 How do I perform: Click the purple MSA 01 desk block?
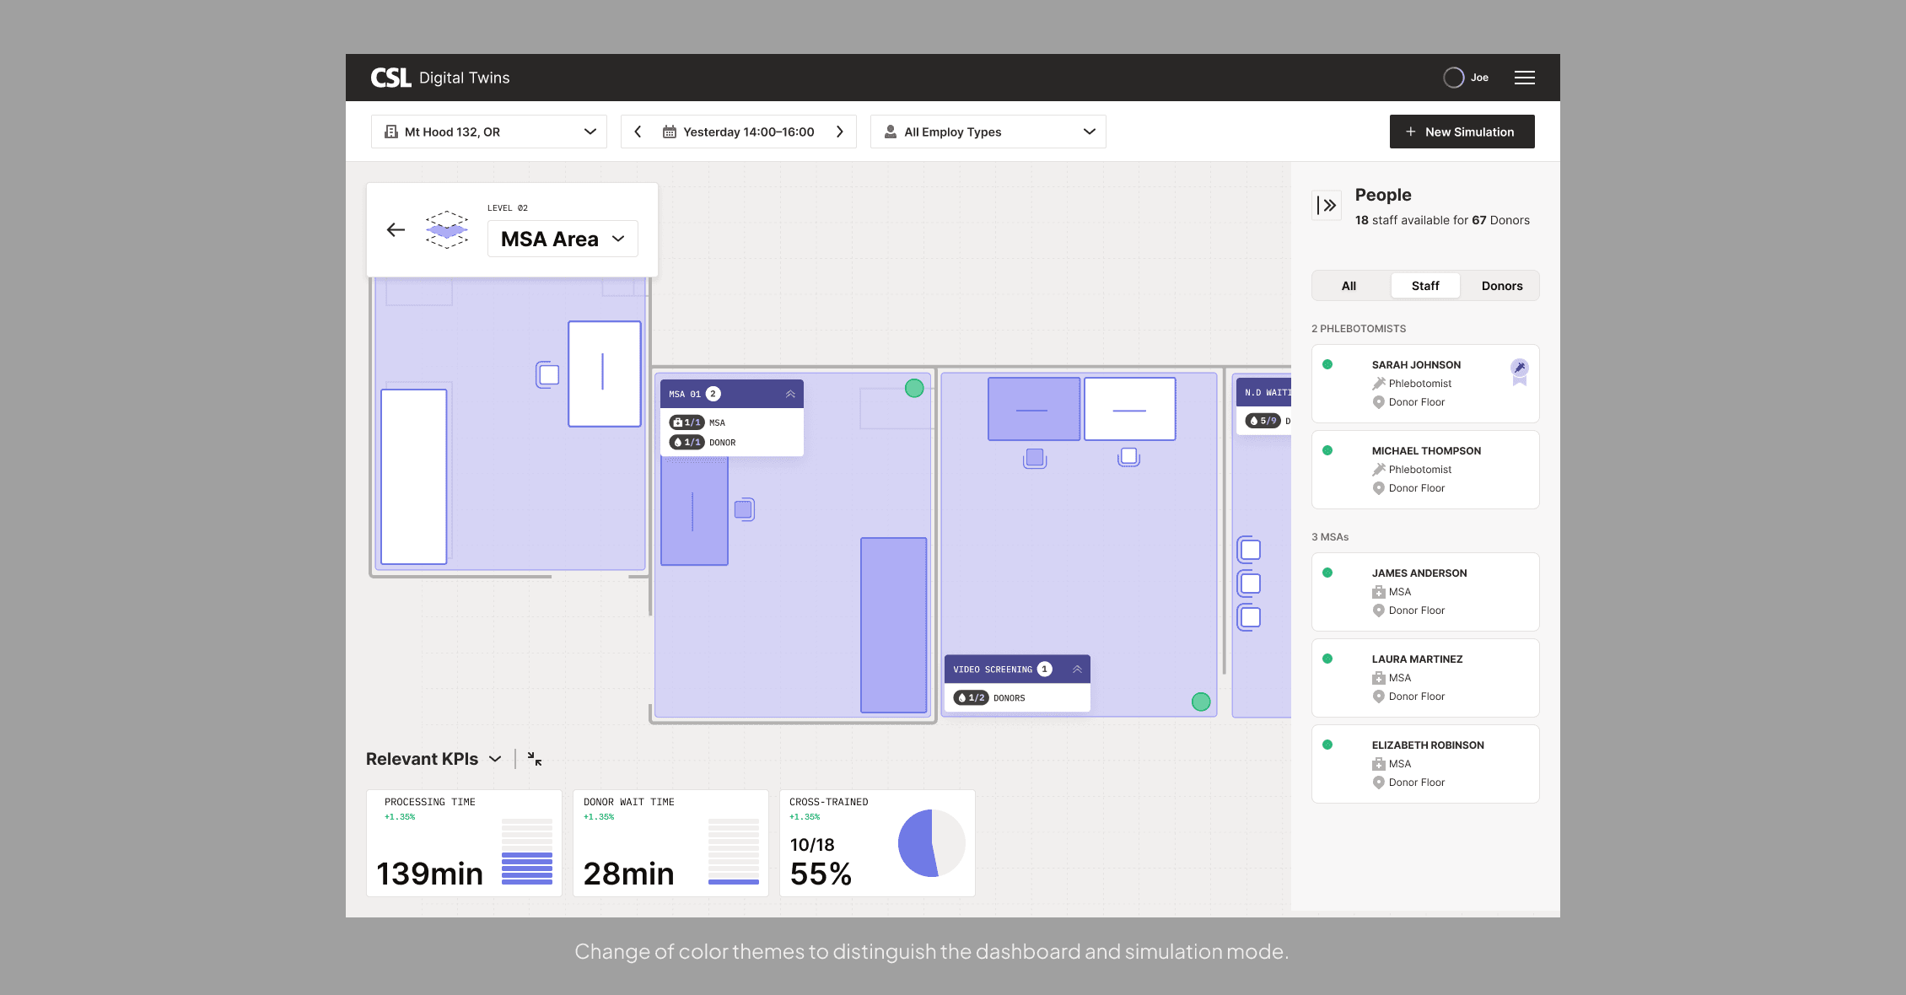(694, 511)
